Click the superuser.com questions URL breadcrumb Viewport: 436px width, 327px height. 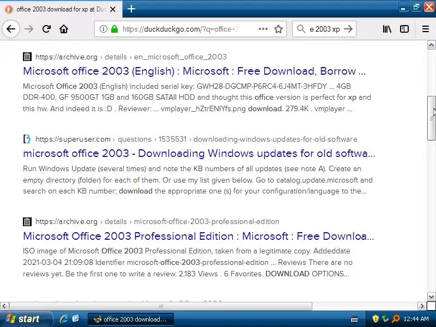(196, 139)
